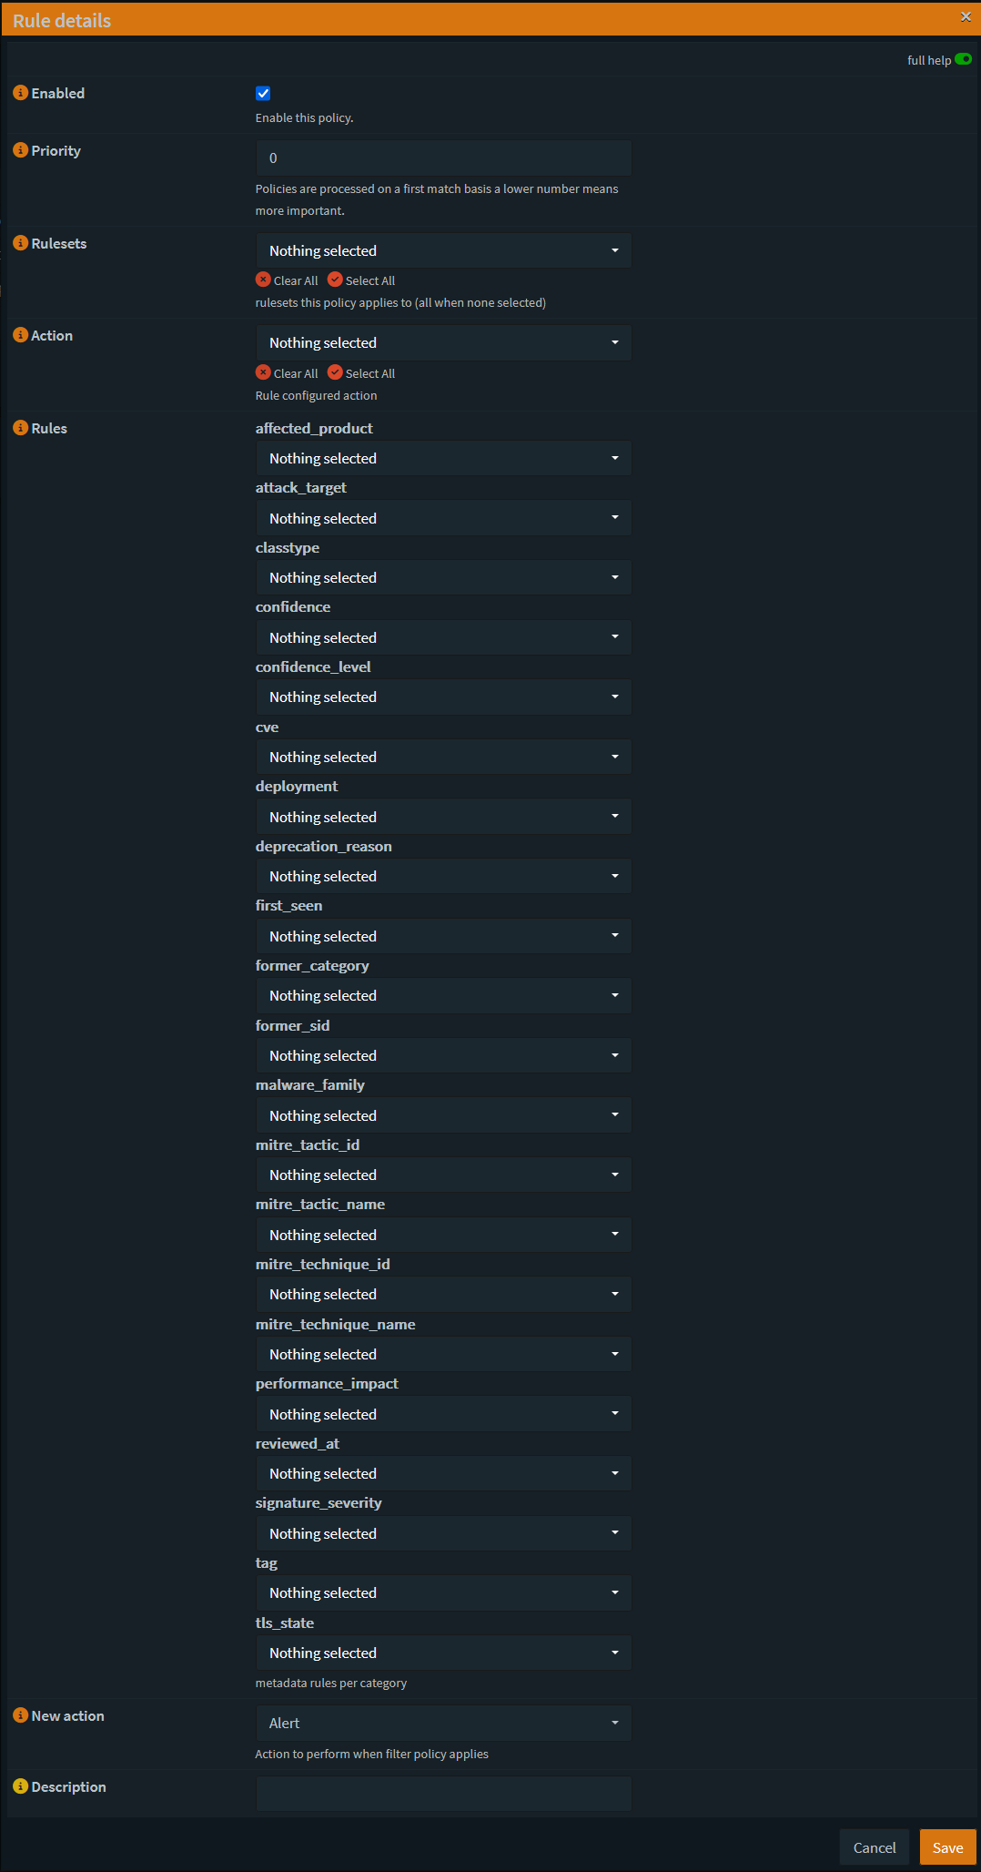The image size is (981, 1872).
Task: Expand the classtype dropdown
Action: (443, 577)
